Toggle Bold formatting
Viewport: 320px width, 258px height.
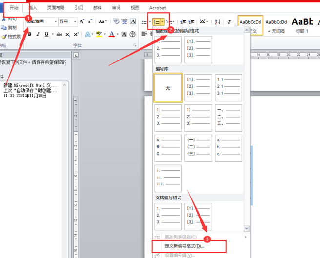pos(30,34)
